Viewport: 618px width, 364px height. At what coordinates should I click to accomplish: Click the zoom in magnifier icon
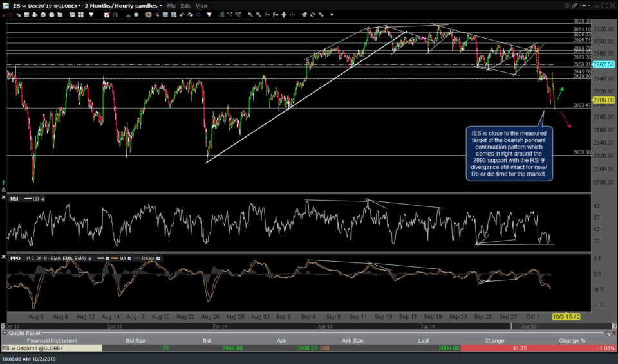point(250,15)
